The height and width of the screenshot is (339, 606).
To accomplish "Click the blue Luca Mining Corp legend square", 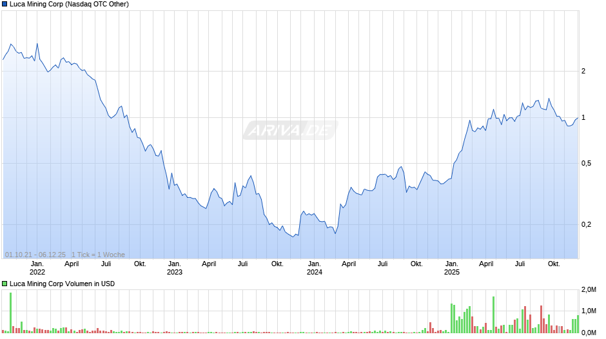I will [x=5, y=5].
